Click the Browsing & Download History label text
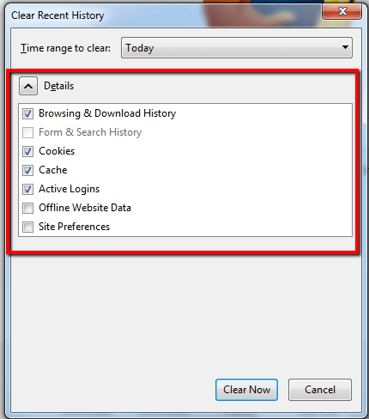This screenshot has height=419, width=369. [107, 113]
